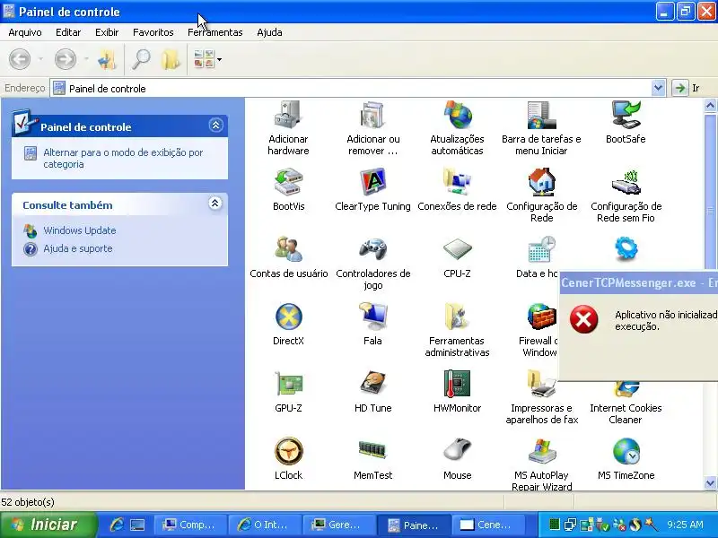Launch BootVis from control panel
This screenshot has width=718, height=538.
pos(288,190)
